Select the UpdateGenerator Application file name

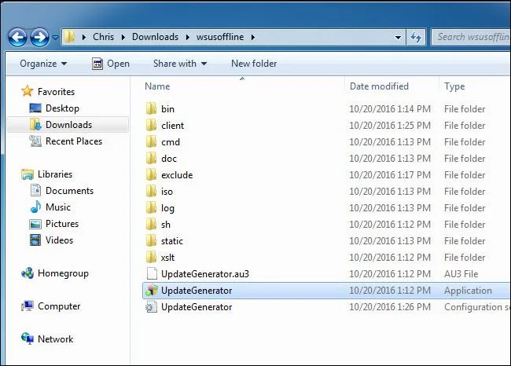tap(197, 291)
